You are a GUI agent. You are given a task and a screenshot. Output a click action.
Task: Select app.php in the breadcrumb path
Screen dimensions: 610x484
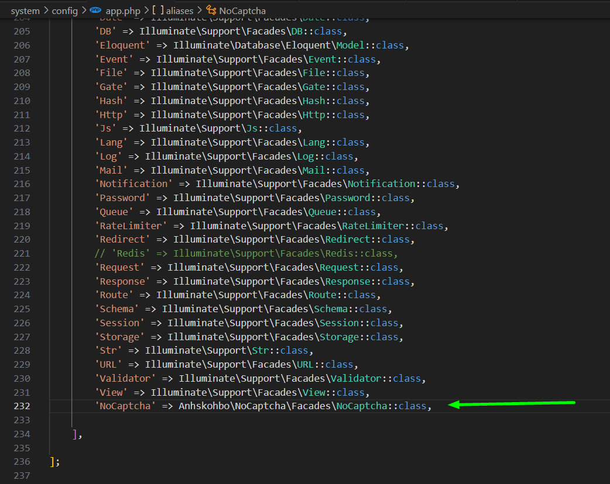[123, 11]
